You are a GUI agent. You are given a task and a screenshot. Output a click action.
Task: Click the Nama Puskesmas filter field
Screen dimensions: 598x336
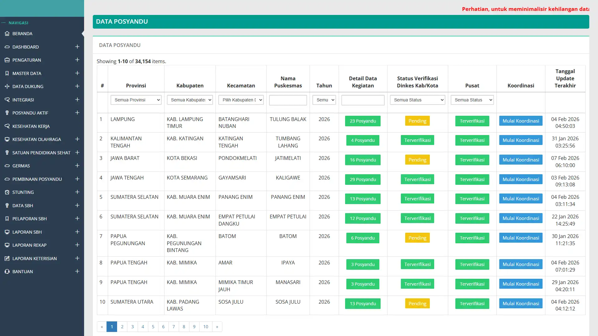pyautogui.click(x=288, y=100)
